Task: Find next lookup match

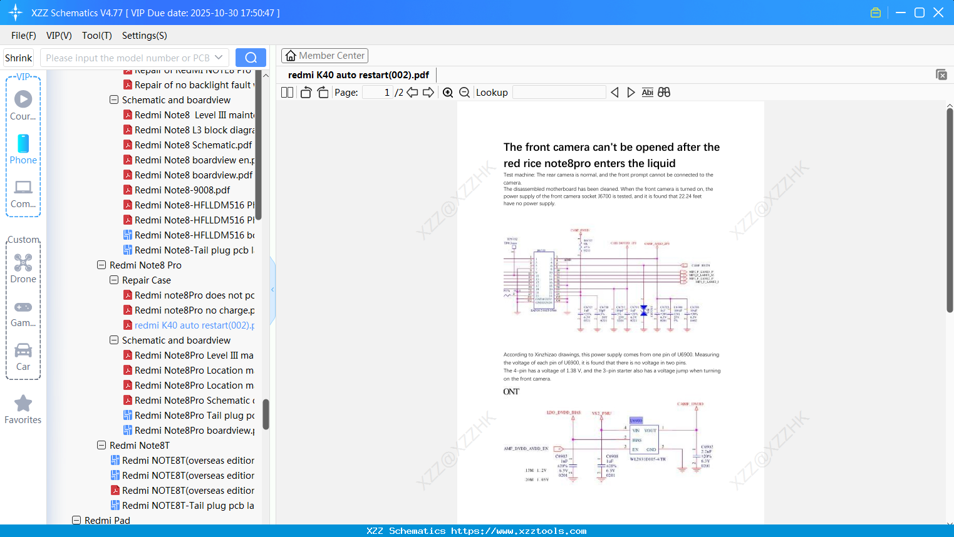Action: pos(631,93)
